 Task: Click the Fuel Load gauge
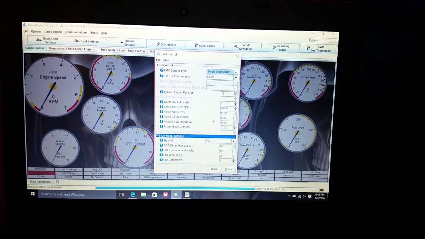click(x=297, y=133)
